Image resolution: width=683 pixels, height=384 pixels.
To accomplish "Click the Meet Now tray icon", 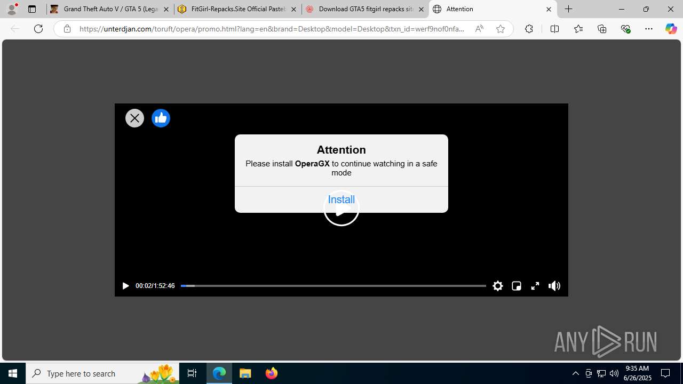I will (x=589, y=373).
